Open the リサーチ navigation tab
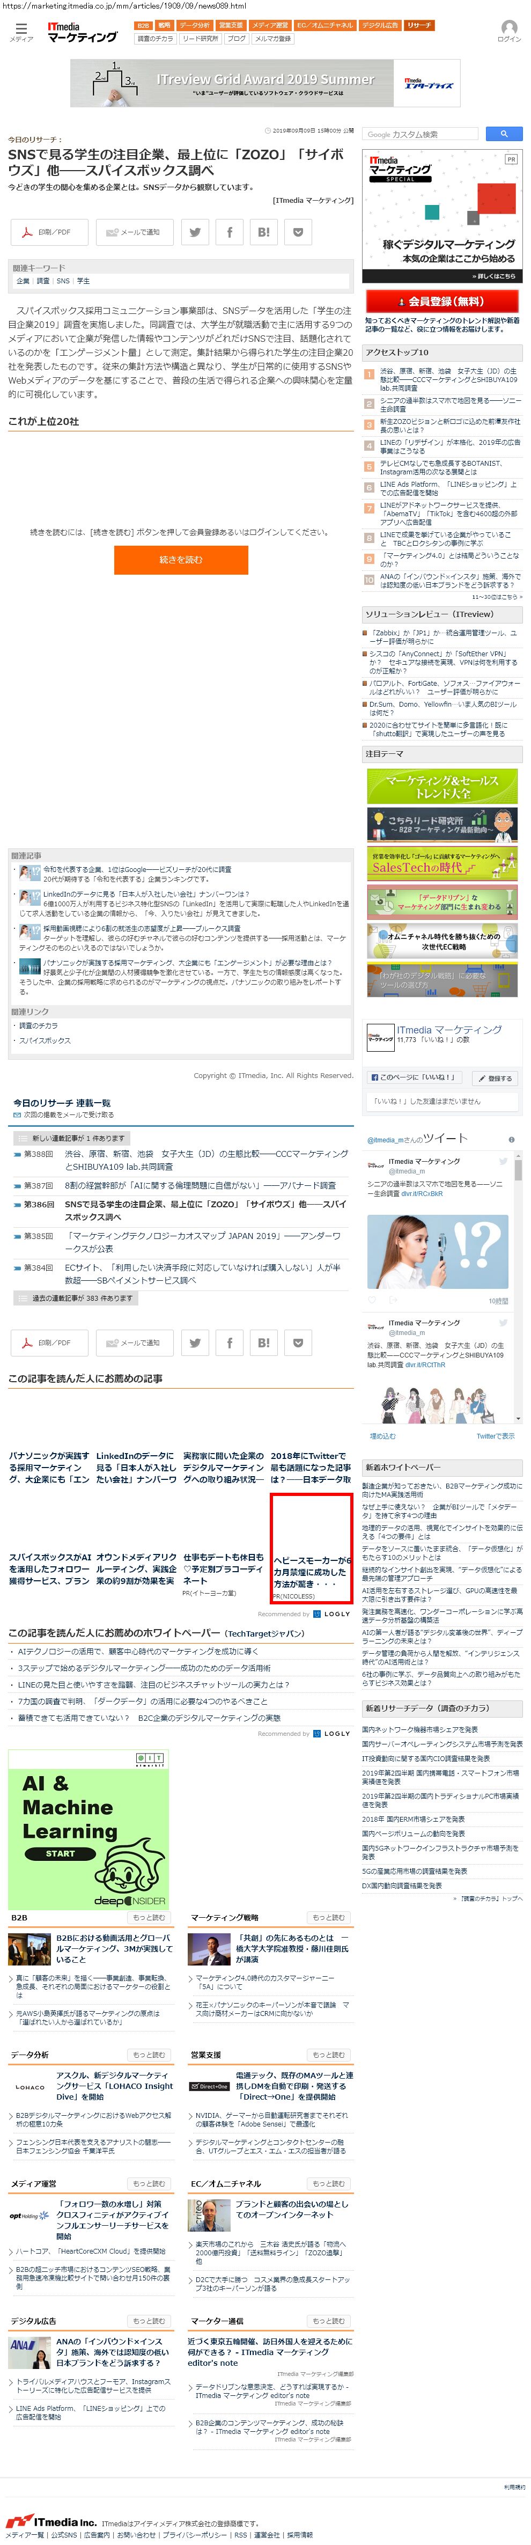Viewport: 531px width, 2545px height. (418, 26)
